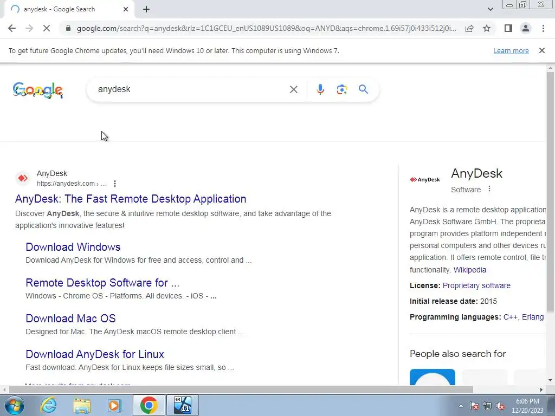Viewport: 555px width, 416px height.
Task: Click the first People also search for thumbnail
Action: click(432, 377)
